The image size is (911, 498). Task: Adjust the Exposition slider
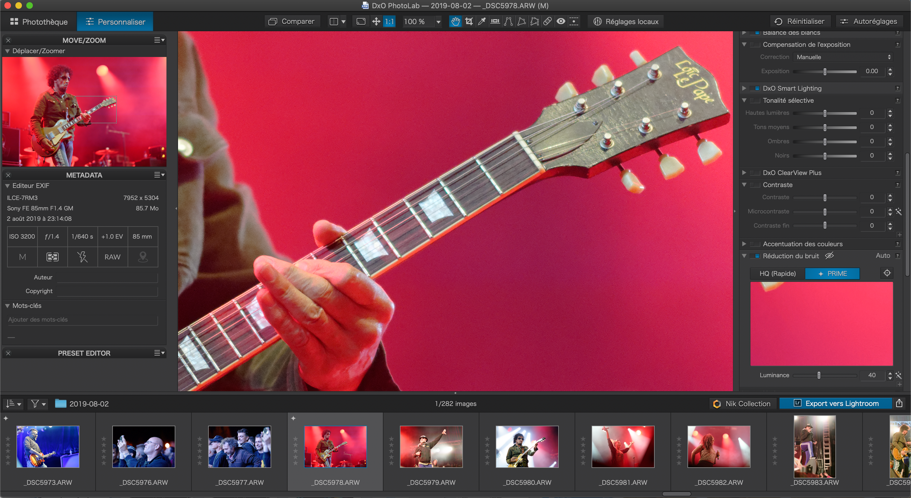(825, 71)
